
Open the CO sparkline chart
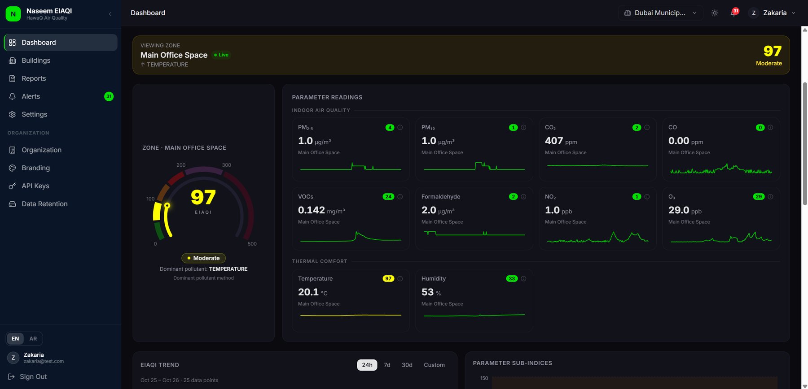coord(721,169)
